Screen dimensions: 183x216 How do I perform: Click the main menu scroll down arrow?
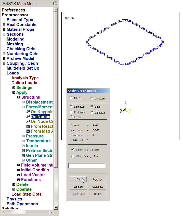56,208
